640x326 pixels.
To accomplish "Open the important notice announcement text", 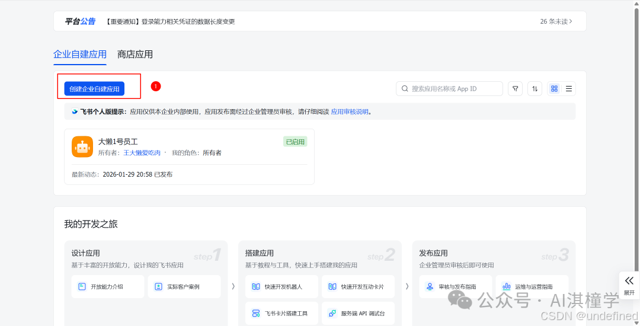I will pos(170,21).
